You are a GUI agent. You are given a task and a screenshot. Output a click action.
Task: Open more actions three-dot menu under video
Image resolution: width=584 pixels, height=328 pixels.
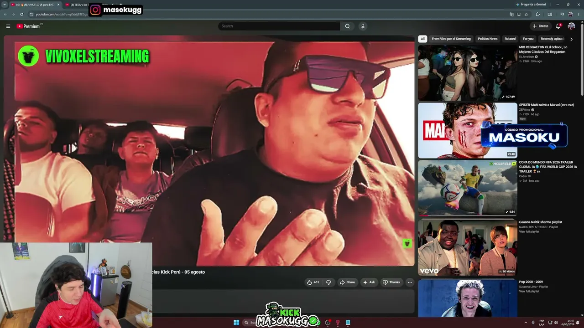point(410,282)
